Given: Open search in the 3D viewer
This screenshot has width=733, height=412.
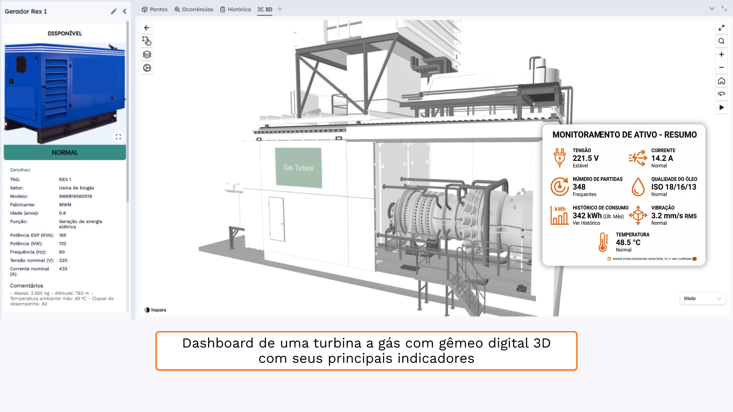Looking at the screenshot, I should pos(722,41).
